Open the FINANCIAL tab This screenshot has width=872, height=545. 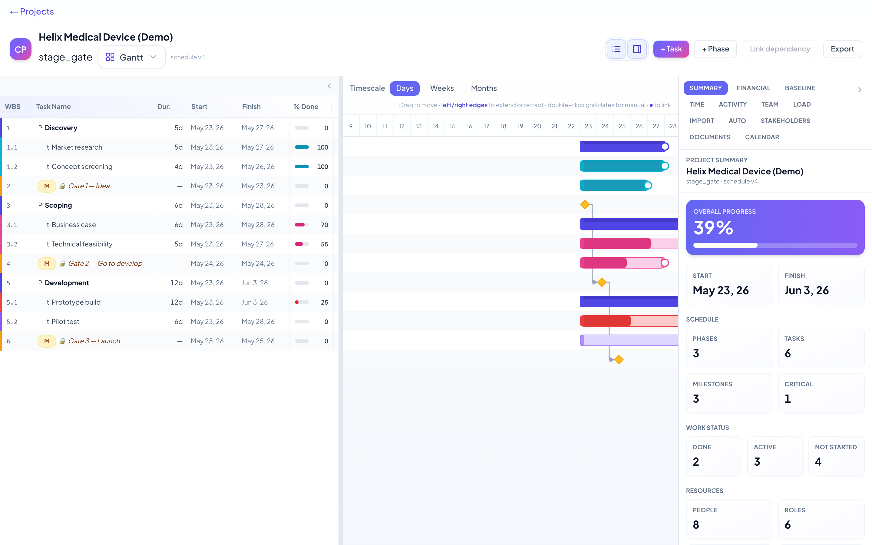(x=753, y=88)
